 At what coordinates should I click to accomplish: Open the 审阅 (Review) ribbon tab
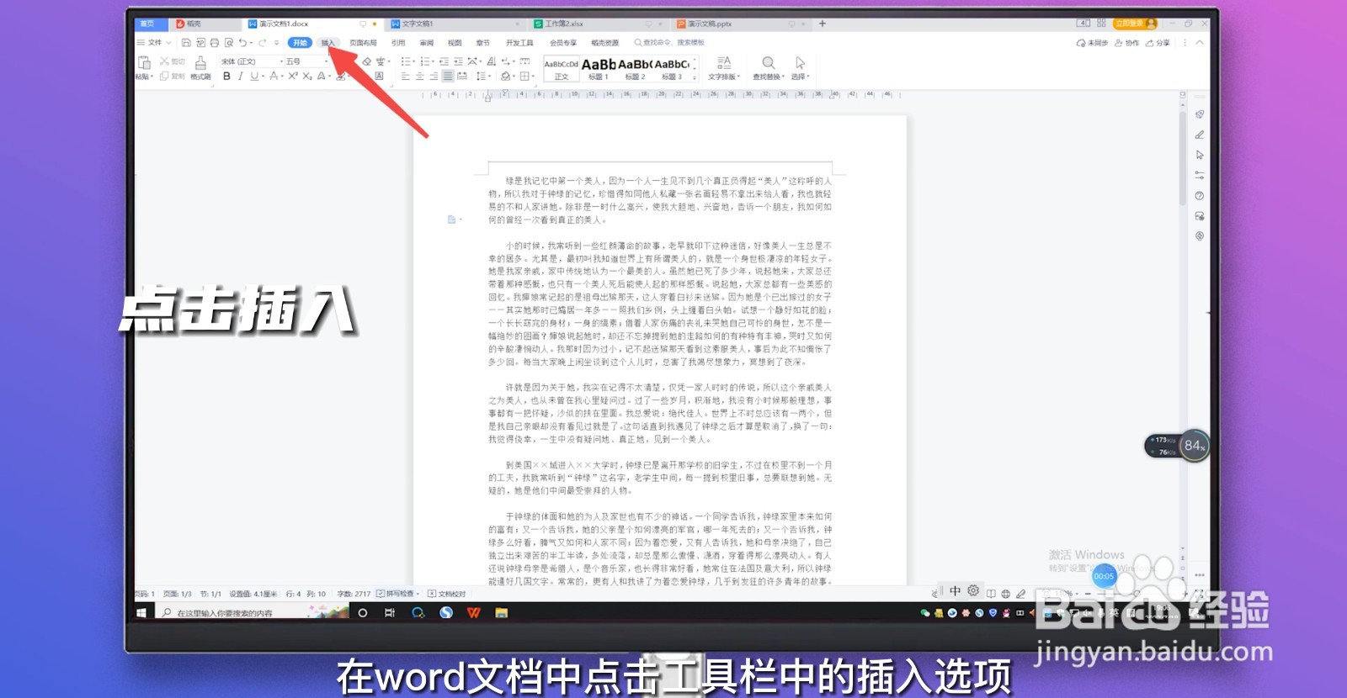pos(427,42)
